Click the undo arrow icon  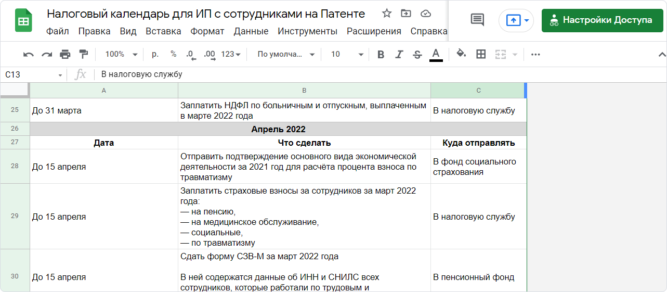click(x=29, y=54)
